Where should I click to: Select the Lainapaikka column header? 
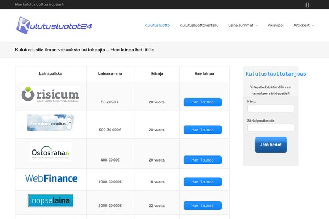tap(50, 73)
